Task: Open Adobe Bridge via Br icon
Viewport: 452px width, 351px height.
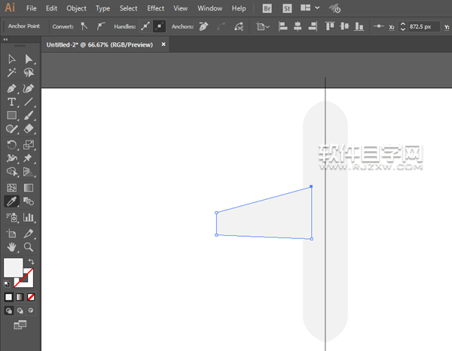Action: [269, 8]
